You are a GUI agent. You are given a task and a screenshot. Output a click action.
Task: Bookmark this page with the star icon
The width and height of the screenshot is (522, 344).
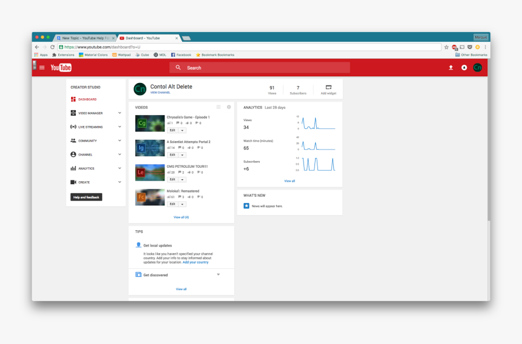click(x=446, y=47)
